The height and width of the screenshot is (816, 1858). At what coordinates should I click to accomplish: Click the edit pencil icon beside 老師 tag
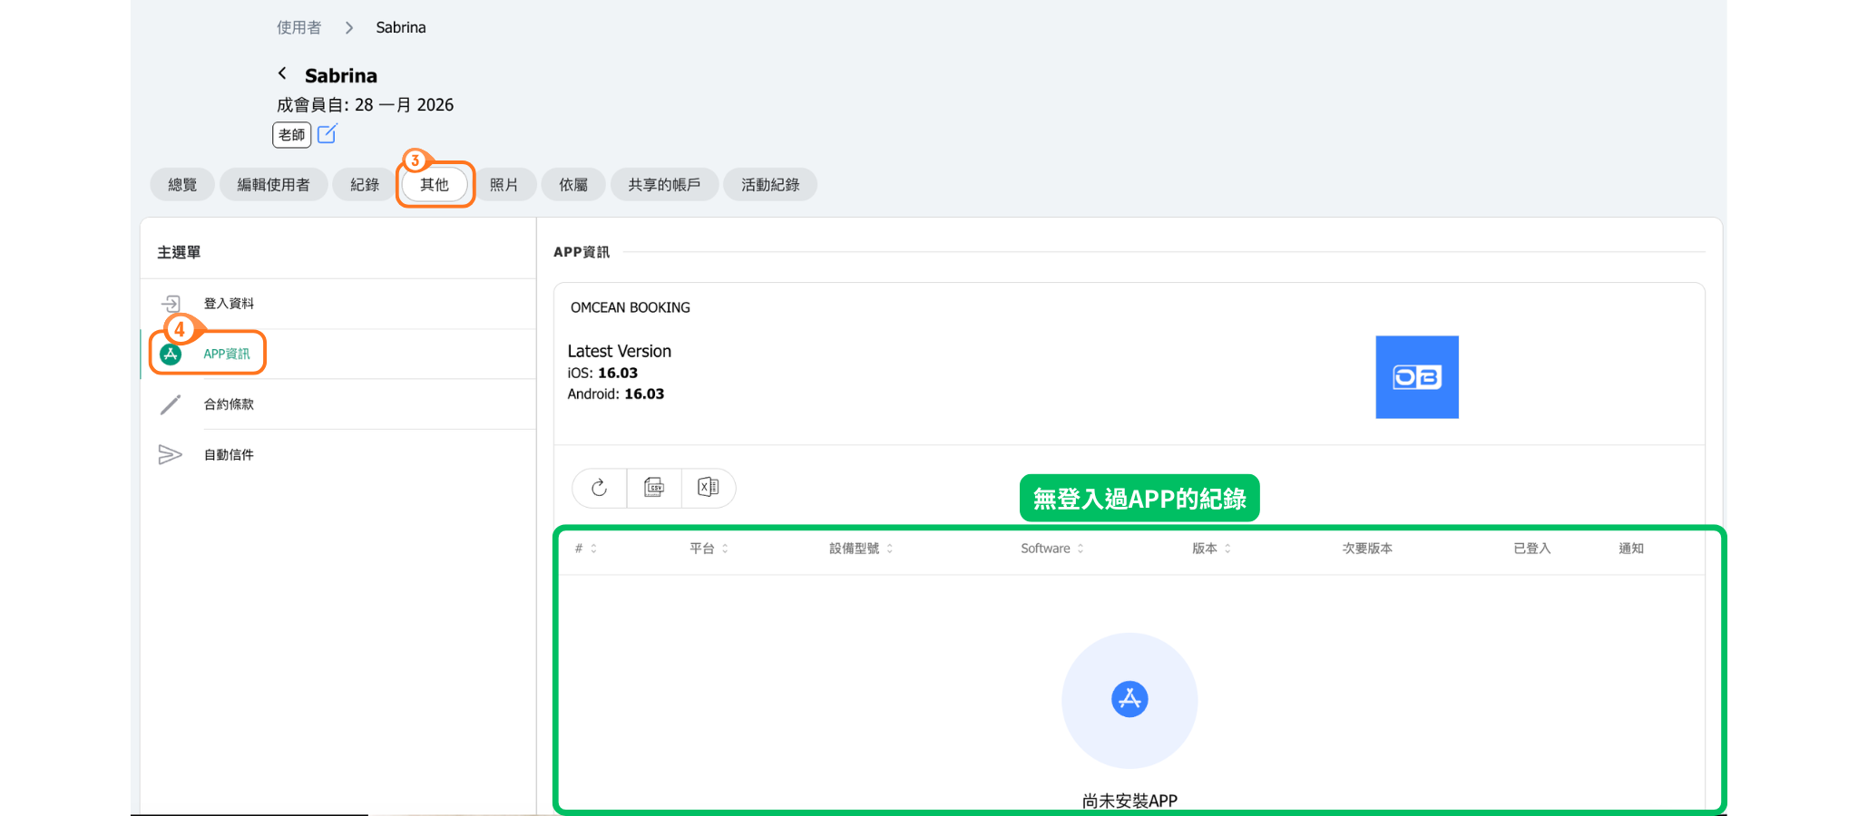[327, 134]
